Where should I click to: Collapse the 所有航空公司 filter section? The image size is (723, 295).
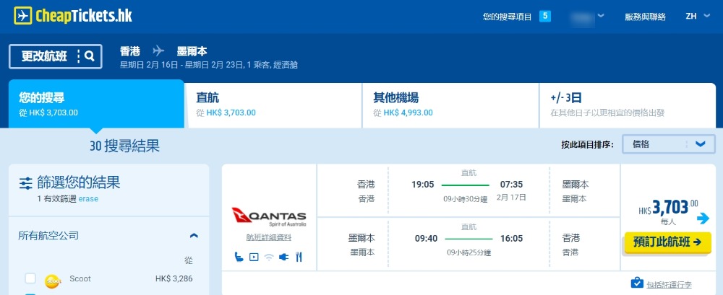(194, 235)
